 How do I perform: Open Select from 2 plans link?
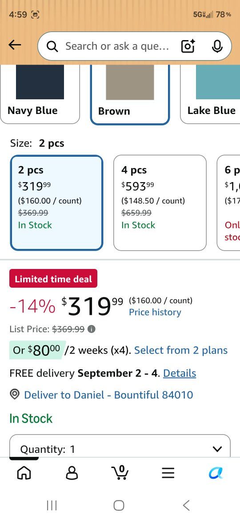(181, 350)
